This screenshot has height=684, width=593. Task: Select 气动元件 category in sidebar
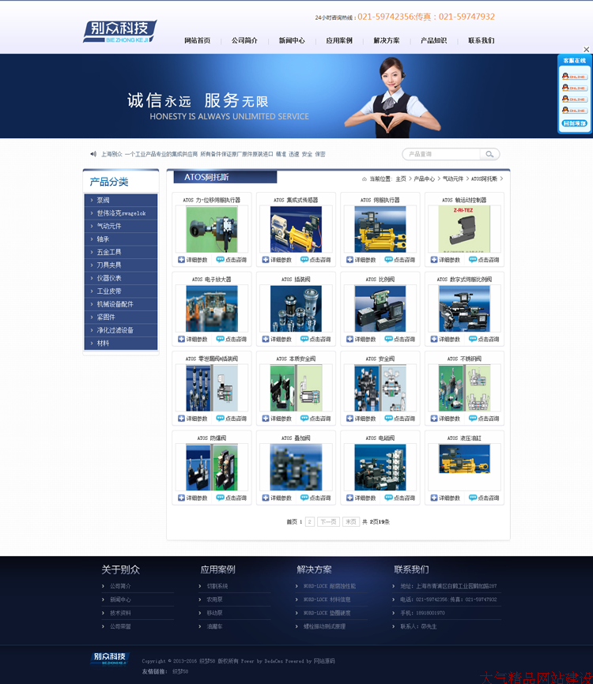pos(120,226)
